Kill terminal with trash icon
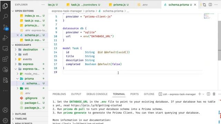Viewport: 221px width, 124px height. point(214,94)
